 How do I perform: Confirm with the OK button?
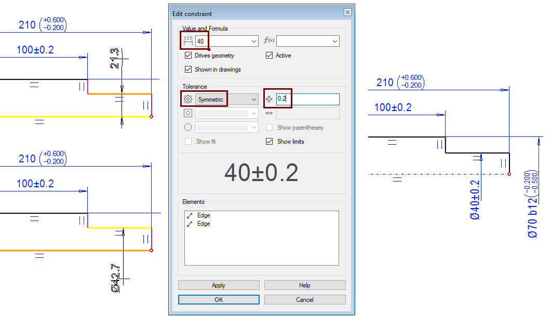[218, 299]
